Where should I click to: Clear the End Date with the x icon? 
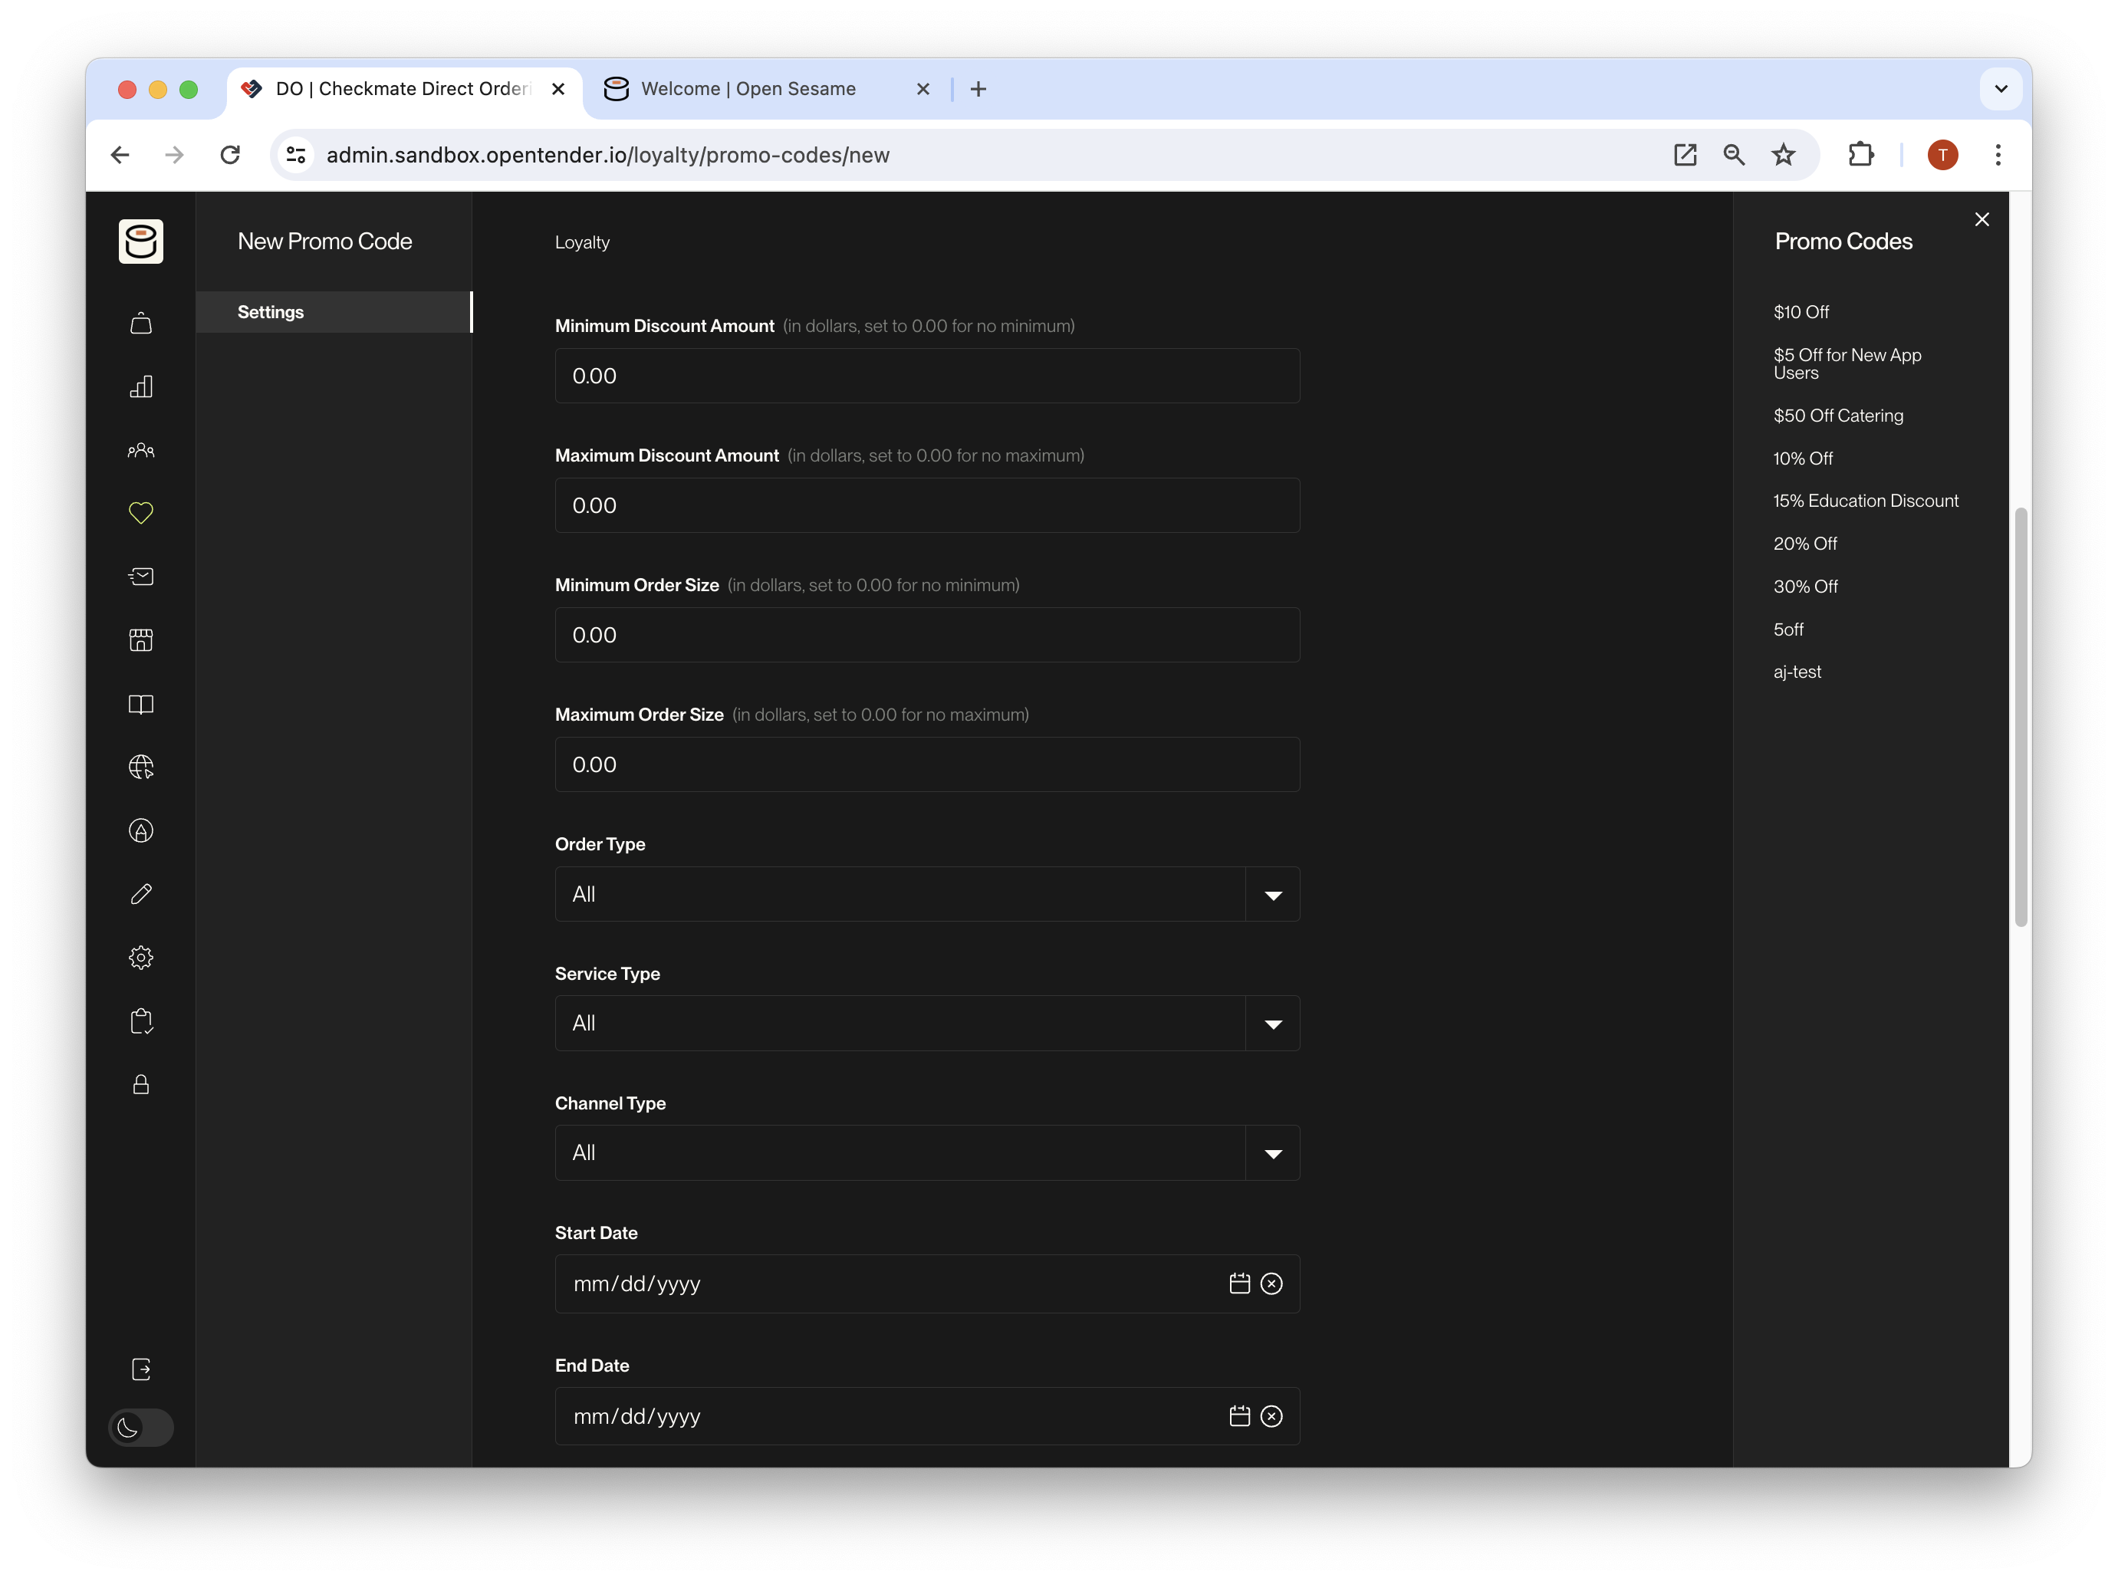[x=1271, y=1416]
